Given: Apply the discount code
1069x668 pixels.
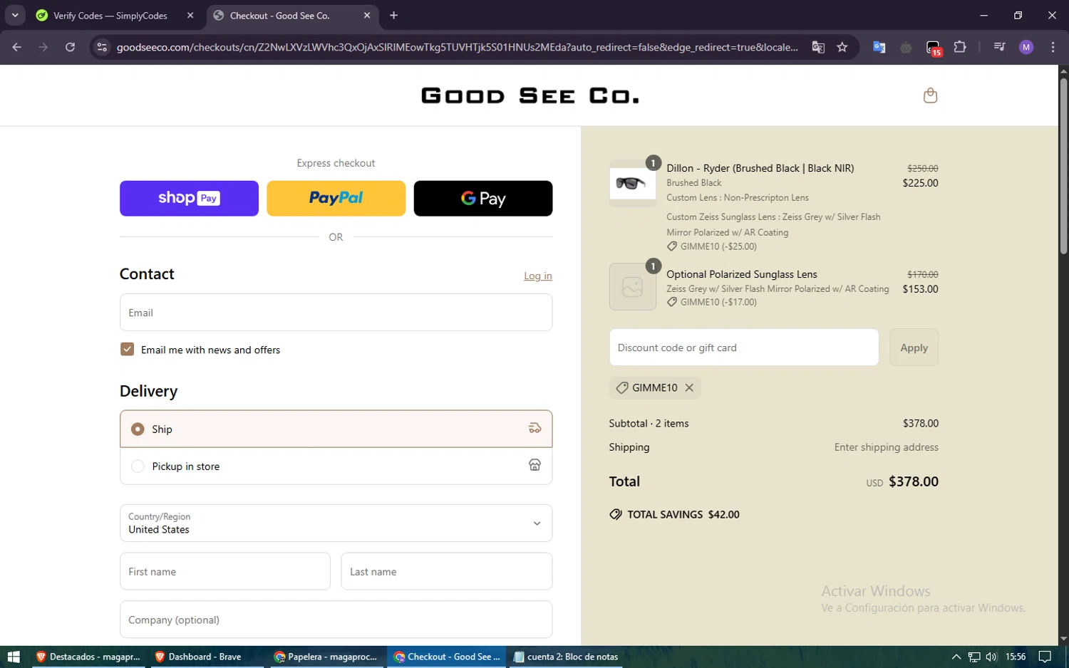Looking at the screenshot, I should [914, 348].
